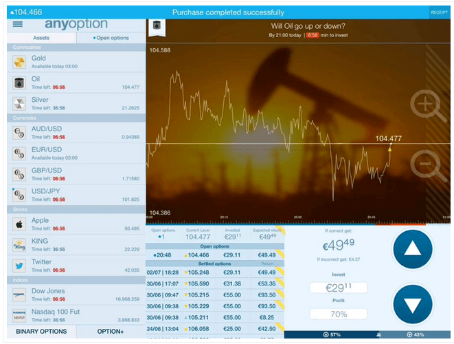Click return €8.25 in settled options
Screen dimensions: 454x344
tap(266, 318)
